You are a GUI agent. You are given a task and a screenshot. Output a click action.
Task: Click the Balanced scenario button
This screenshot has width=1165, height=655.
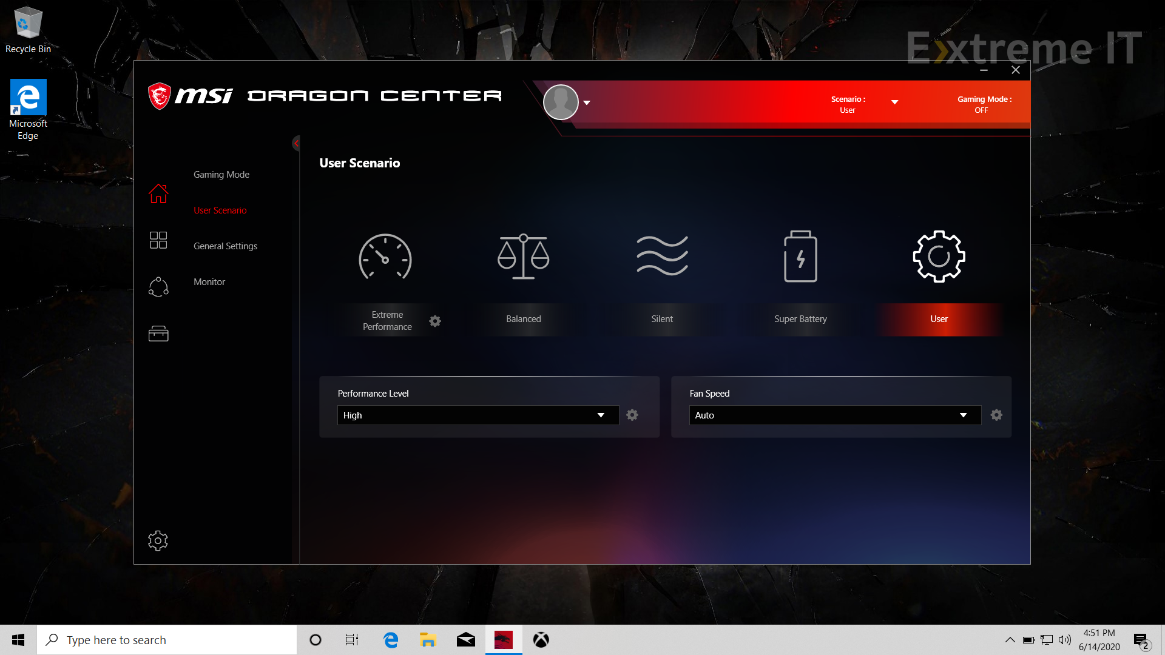[x=524, y=319]
